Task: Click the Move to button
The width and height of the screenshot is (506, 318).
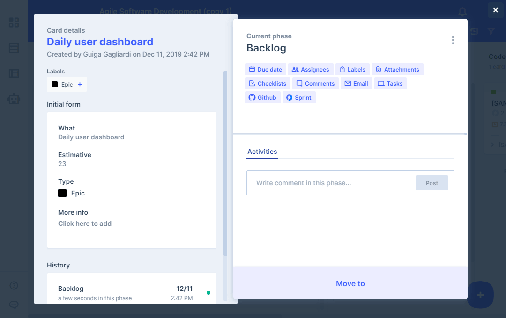Action: point(350,283)
